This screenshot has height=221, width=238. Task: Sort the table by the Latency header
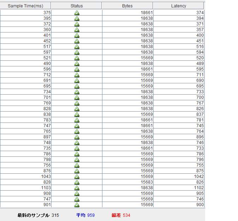pyautogui.click(x=178, y=6)
